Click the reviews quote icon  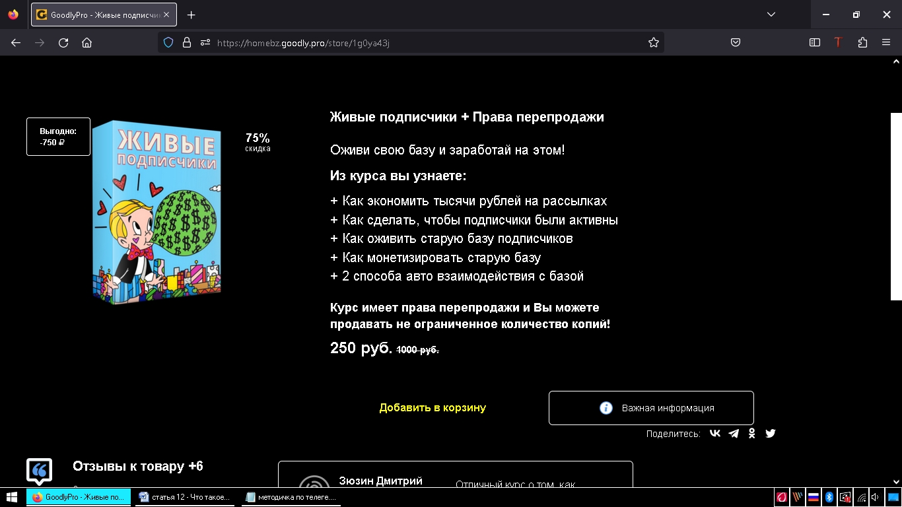[x=39, y=471]
